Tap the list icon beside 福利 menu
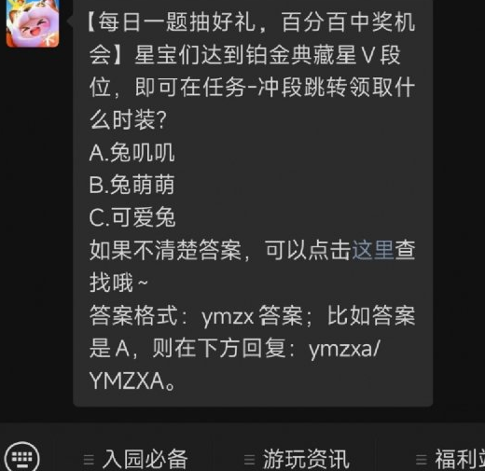The height and width of the screenshot is (471, 485). [422, 459]
